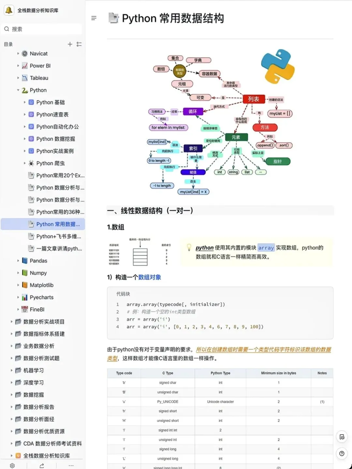Open Python+飞书多维... document
Screen dimensions: 352x469
[59, 236]
